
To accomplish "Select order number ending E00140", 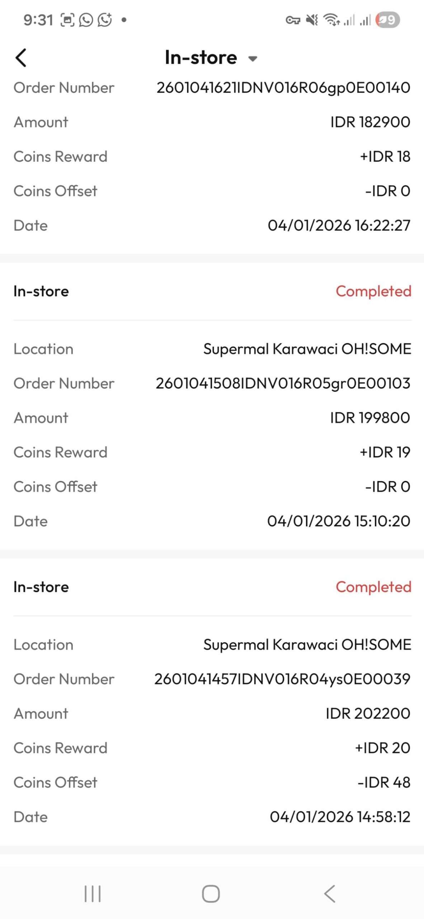I will point(283,88).
